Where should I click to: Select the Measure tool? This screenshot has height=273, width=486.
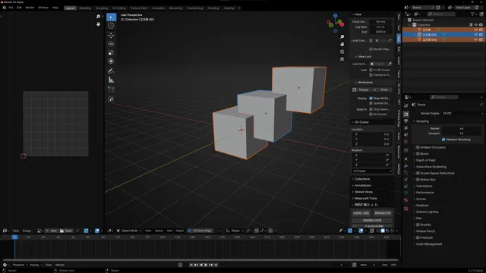pyautogui.click(x=111, y=80)
